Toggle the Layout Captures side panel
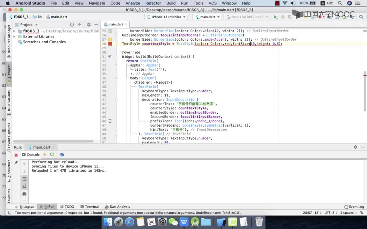Image resolution: width=367 pixels, height=229 pixels. click(9, 138)
